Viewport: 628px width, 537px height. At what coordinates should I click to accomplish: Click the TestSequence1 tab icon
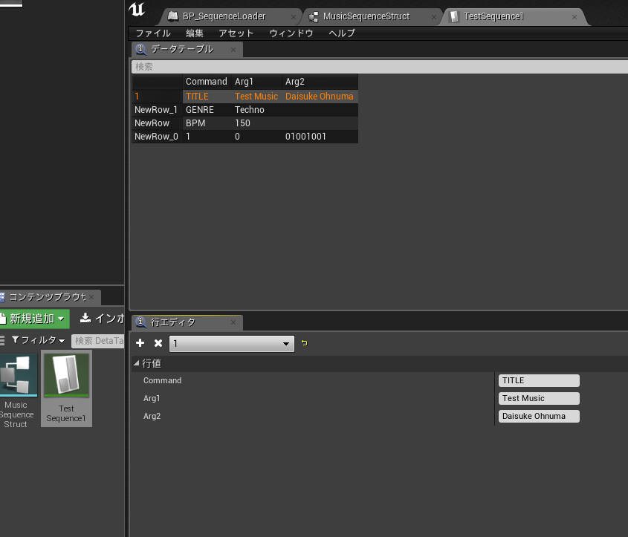454,16
